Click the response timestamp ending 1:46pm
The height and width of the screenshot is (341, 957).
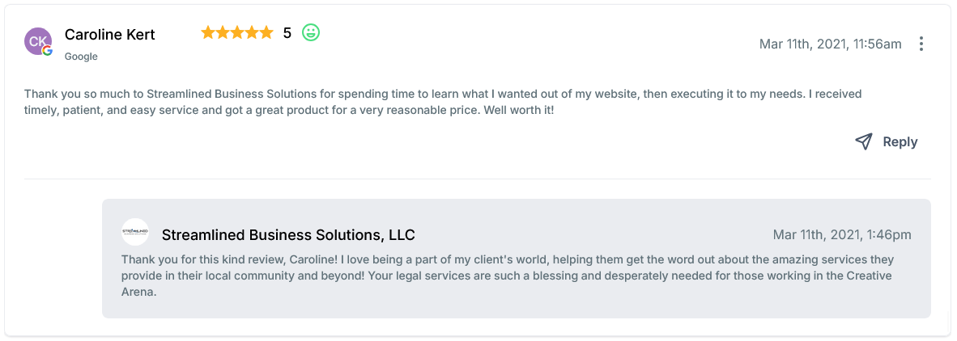click(x=842, y=235)
